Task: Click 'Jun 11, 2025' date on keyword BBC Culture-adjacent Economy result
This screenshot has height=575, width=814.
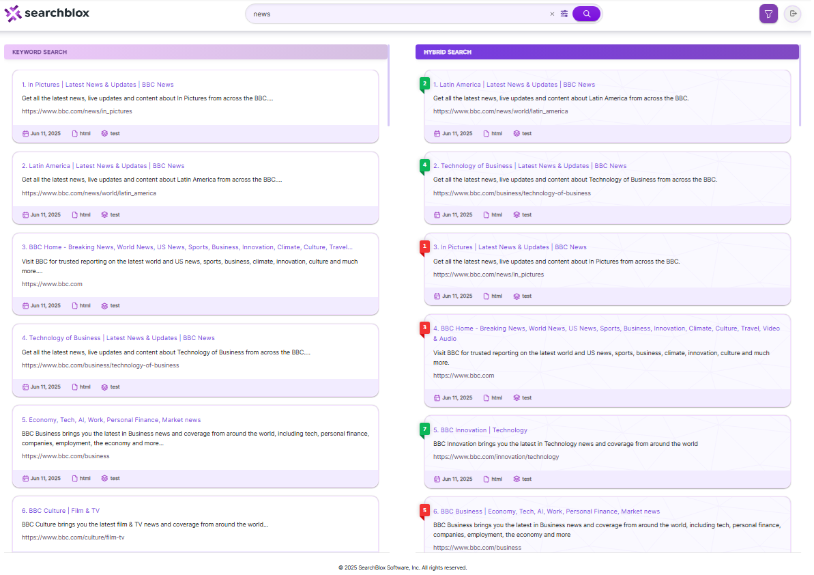Action: (46, 479)
